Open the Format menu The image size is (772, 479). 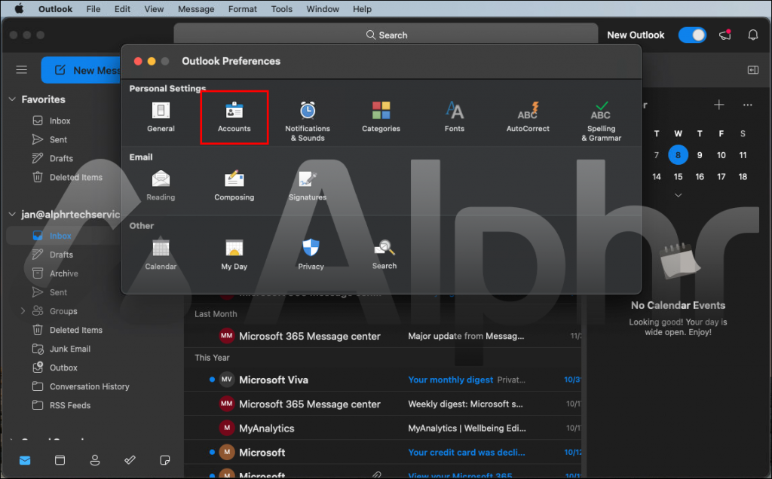pyautogui.click(x=242, y=8)
